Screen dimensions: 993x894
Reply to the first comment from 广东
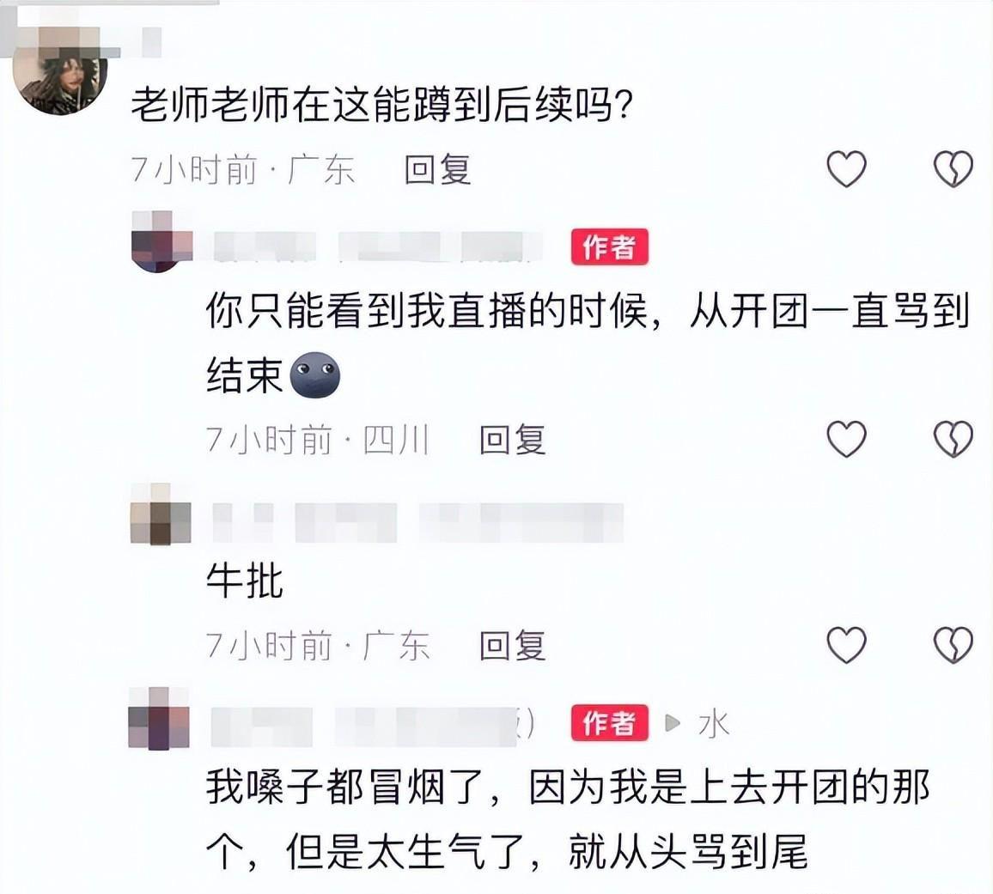click(437, 170)
